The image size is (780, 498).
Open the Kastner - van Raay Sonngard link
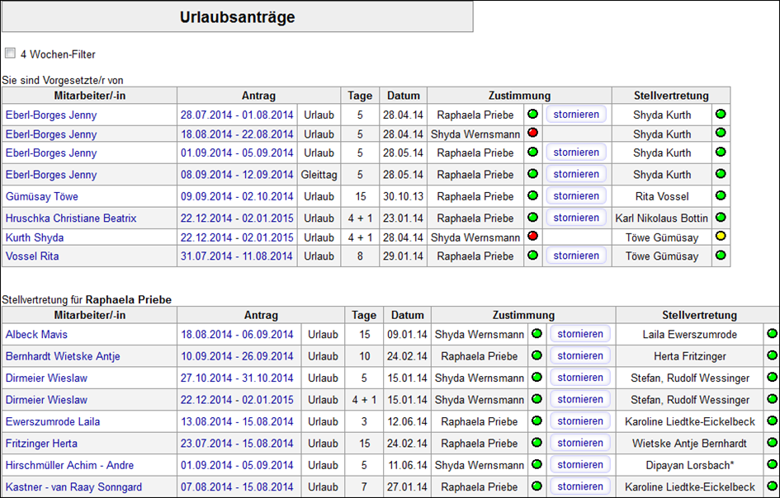[x=73, y=487]
